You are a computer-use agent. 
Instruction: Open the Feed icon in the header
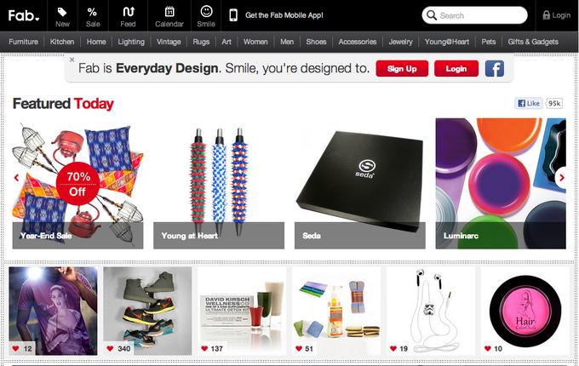click(128, 12)
